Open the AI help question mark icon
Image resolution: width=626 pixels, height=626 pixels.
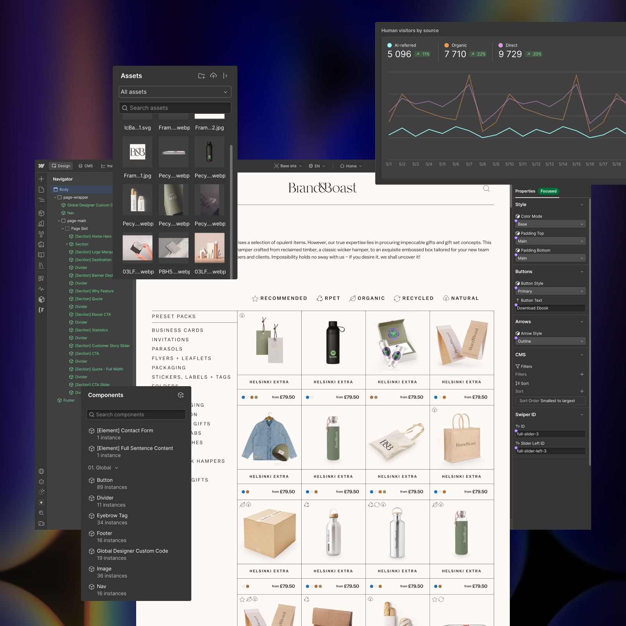point(41,492)
